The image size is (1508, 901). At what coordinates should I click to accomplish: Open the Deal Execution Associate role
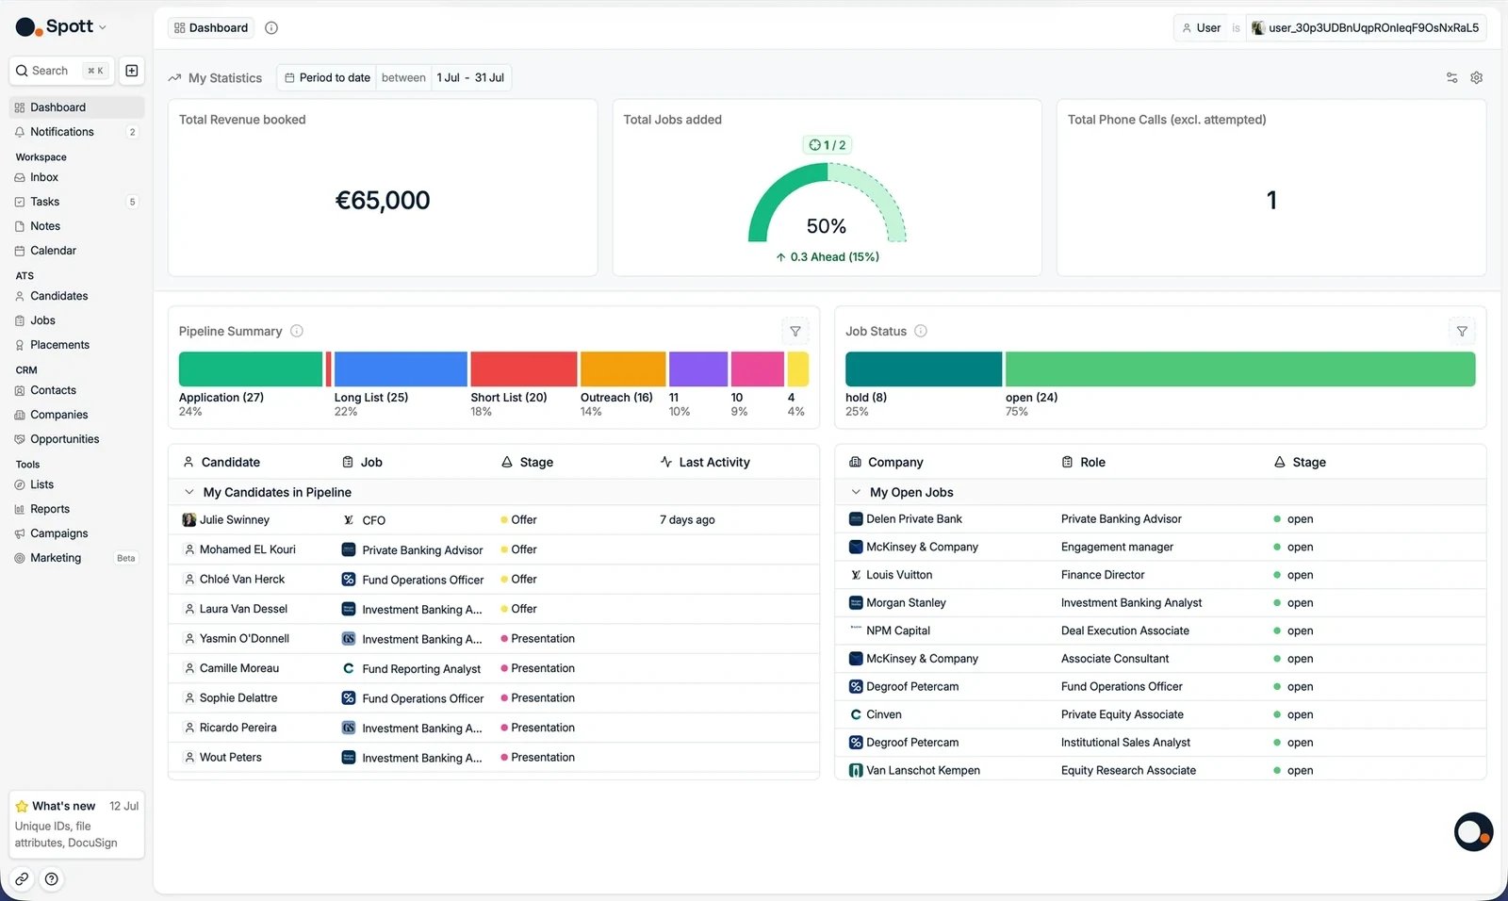click(x=1125, y=631)
